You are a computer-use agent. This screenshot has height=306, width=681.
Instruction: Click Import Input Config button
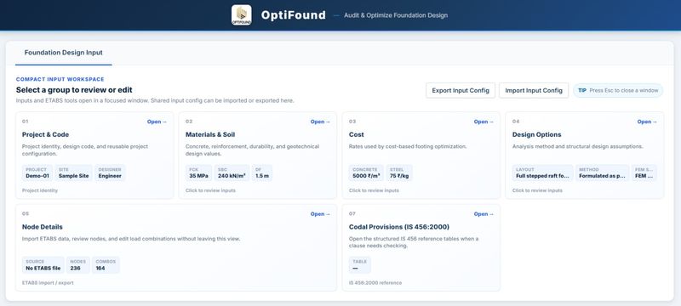534,91
